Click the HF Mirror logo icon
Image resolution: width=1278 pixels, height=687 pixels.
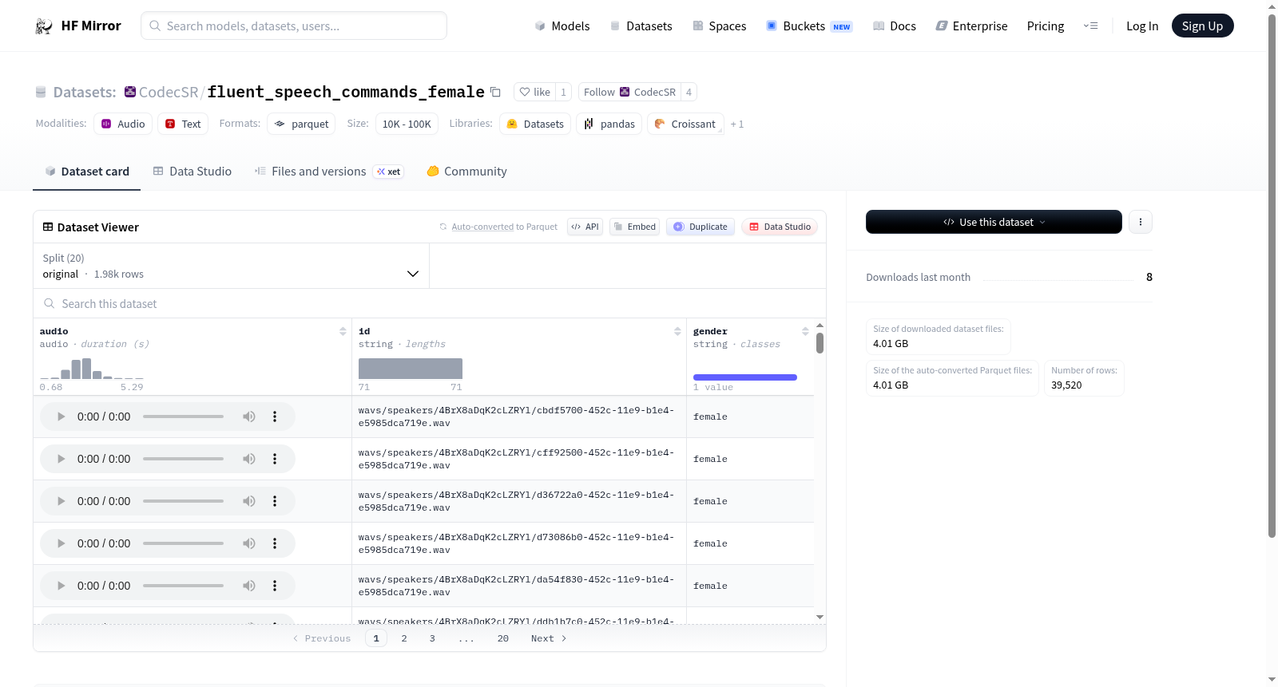coord(43,26)
